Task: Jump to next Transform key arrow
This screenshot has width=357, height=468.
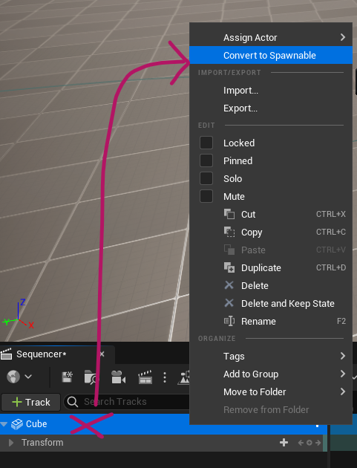Action: click(318, 443)
